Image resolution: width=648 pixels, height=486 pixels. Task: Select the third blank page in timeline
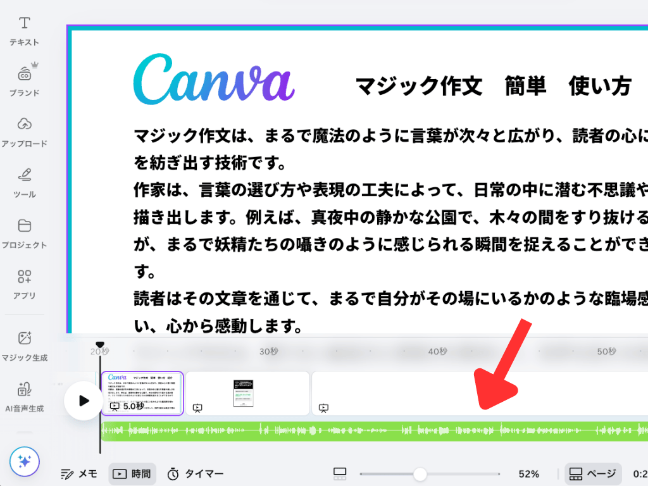pos(480,394)
